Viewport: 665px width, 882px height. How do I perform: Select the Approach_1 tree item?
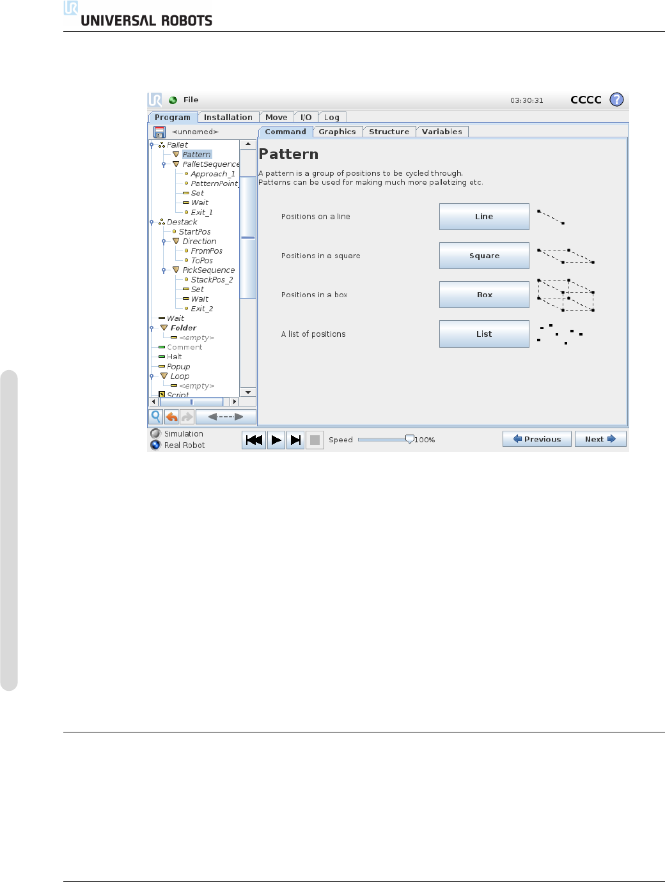[213, 174]
